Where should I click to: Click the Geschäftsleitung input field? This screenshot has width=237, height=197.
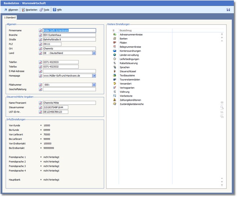point(69,89)
